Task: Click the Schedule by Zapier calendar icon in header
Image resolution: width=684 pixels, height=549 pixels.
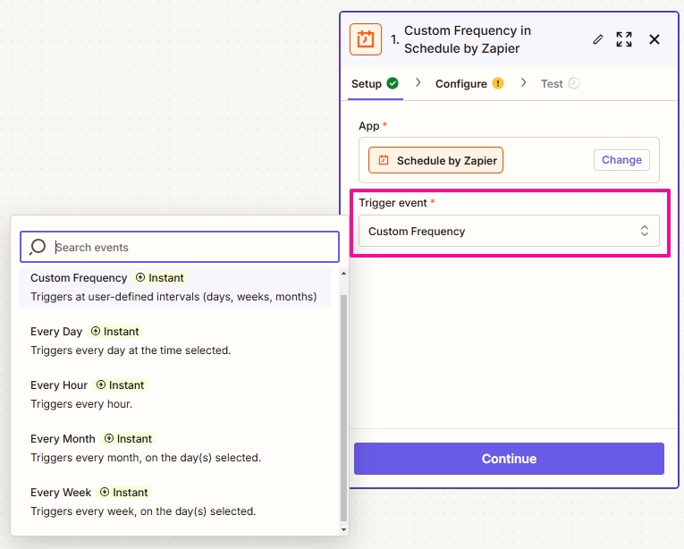Action: point(366,39)
